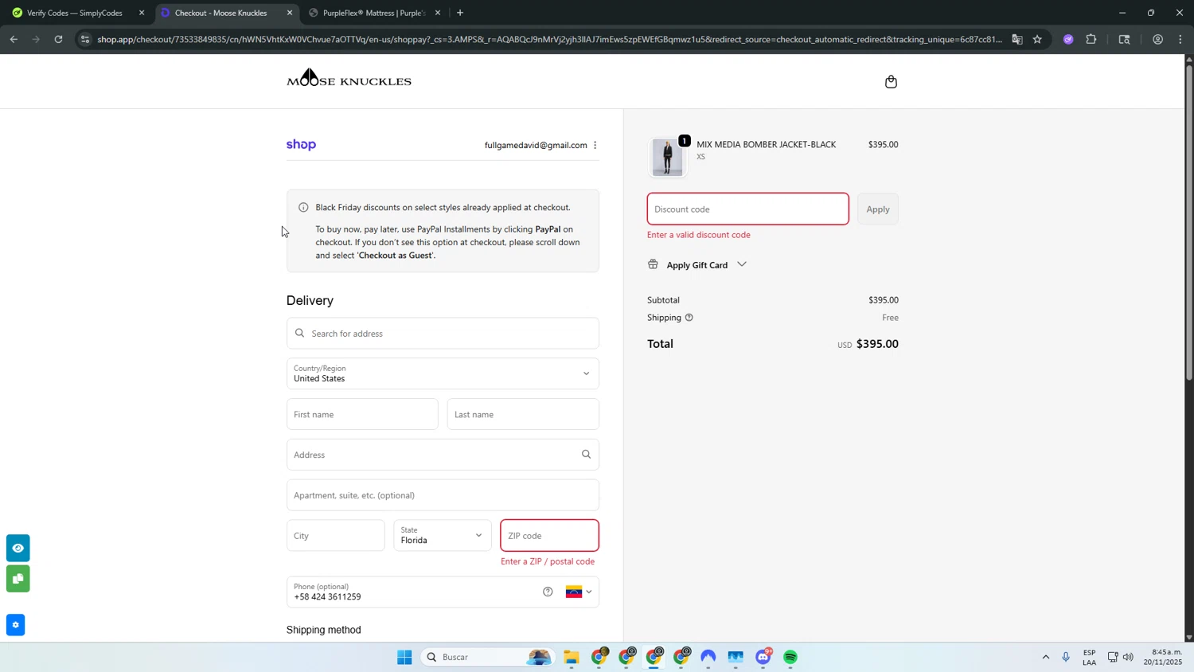View site information icon in address bar
Screen dimensions: 1194x672
(x=85, y=39)
